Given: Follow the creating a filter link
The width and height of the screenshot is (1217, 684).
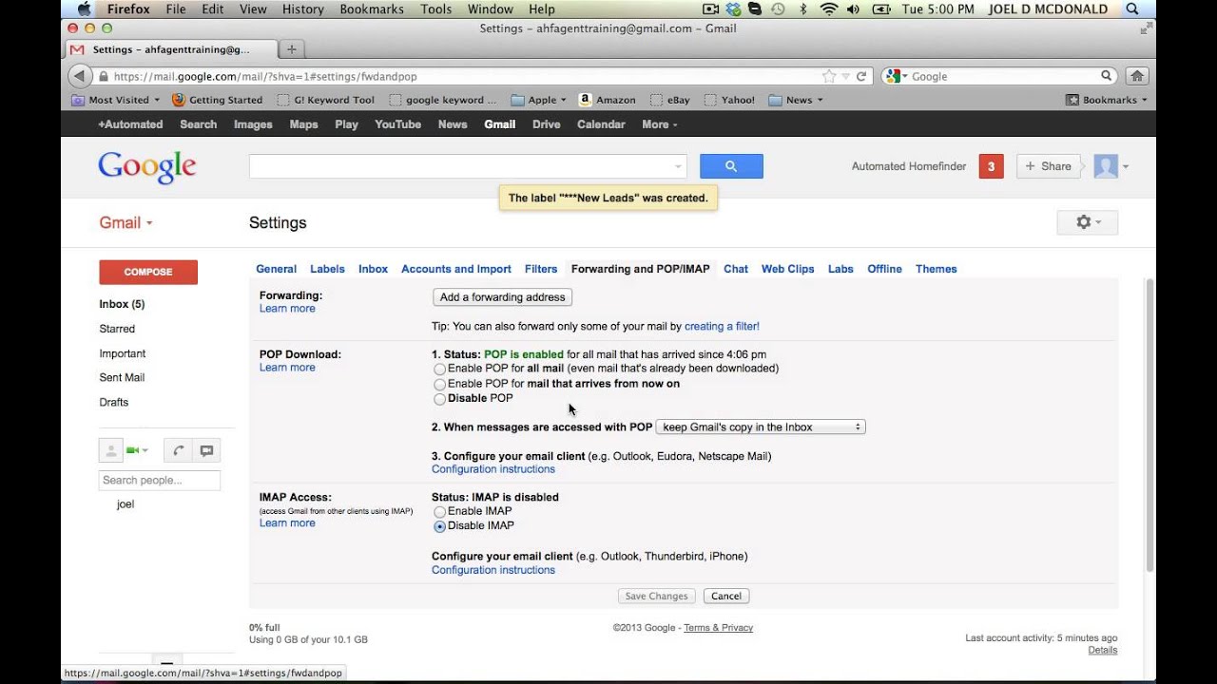Looking at the screenshot, I should (x=722, y=327).
